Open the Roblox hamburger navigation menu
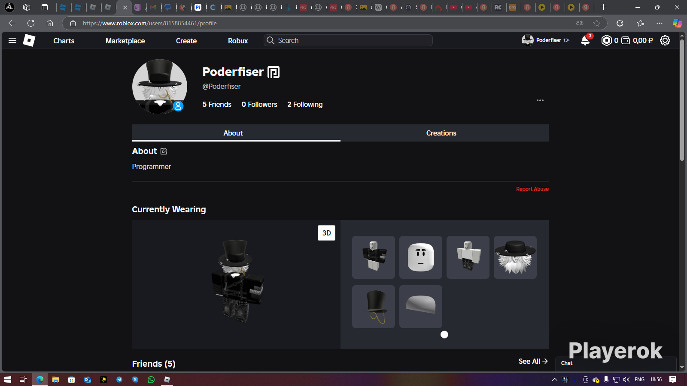Screen dimensions: 687x386 coord(12,40)
